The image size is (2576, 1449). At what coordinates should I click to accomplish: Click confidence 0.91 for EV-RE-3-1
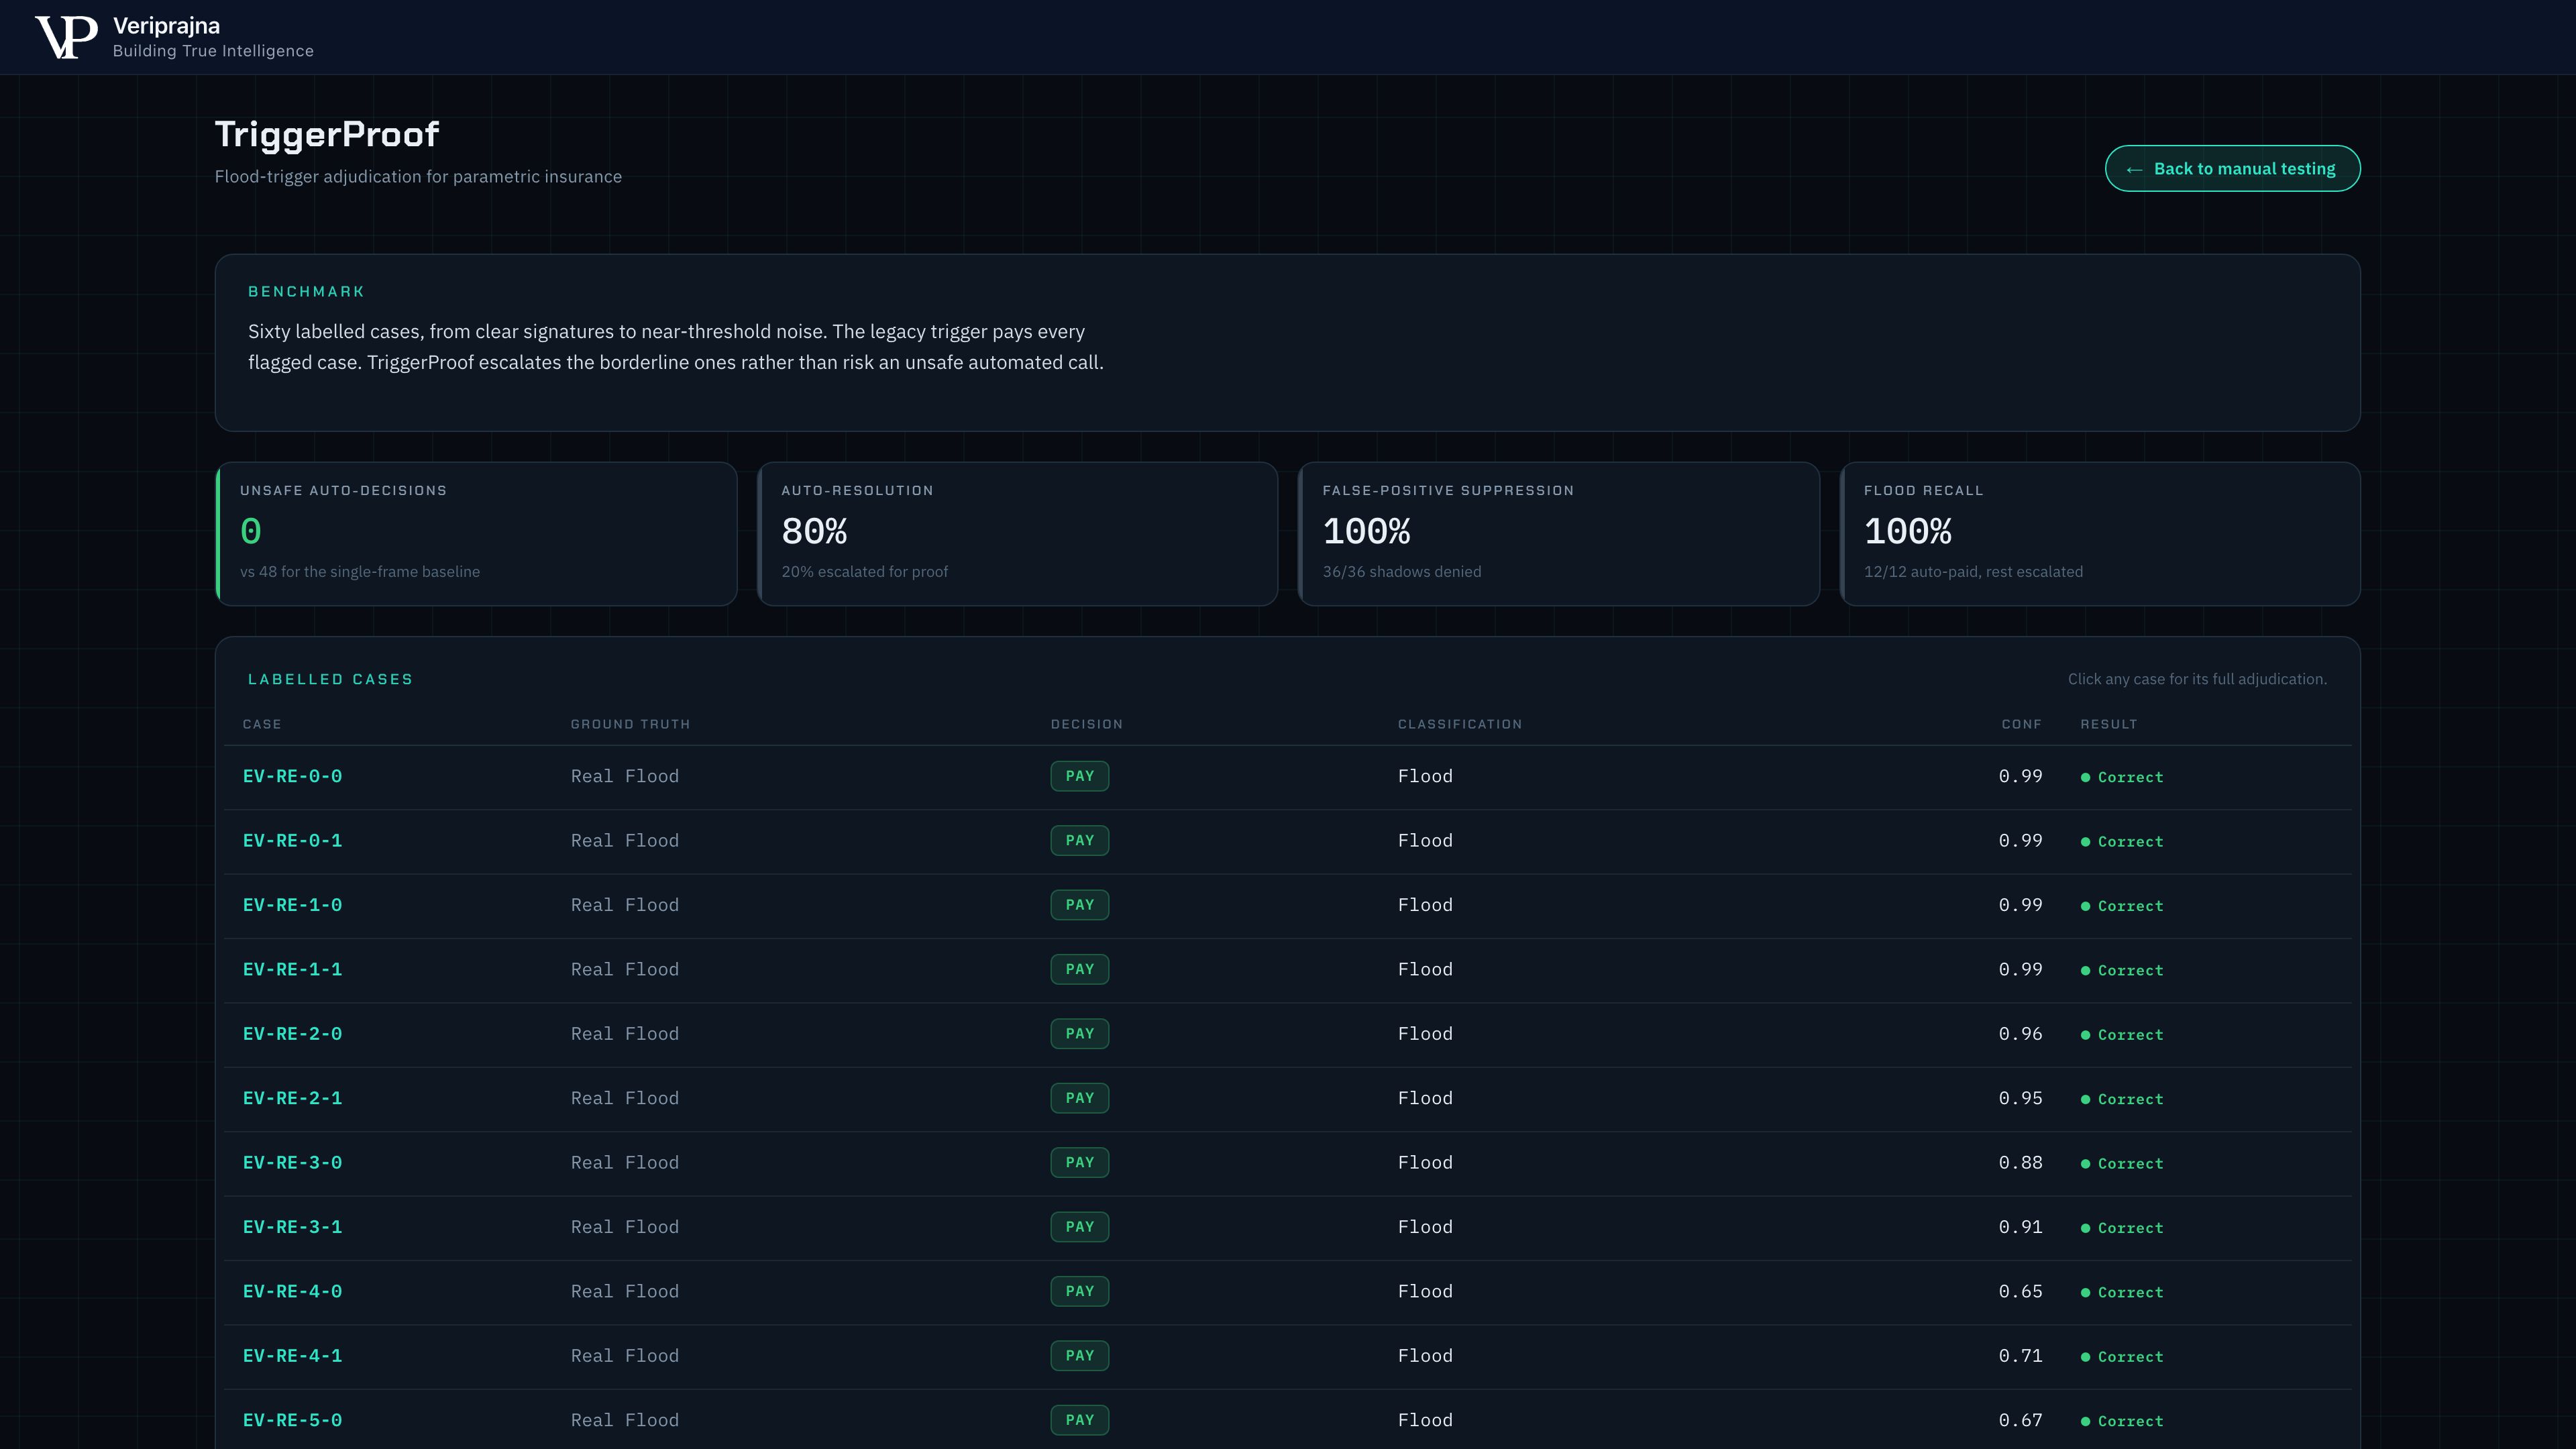[x=2020, y=1227]
